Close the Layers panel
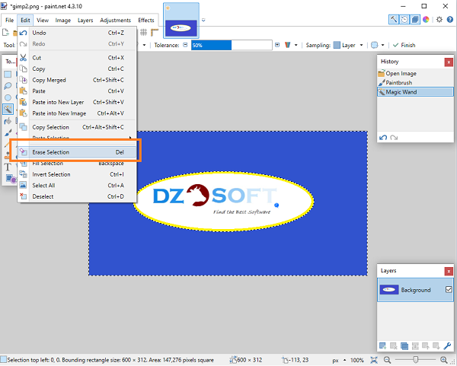Viewport: 457px width, 366px height. (449, 272)
